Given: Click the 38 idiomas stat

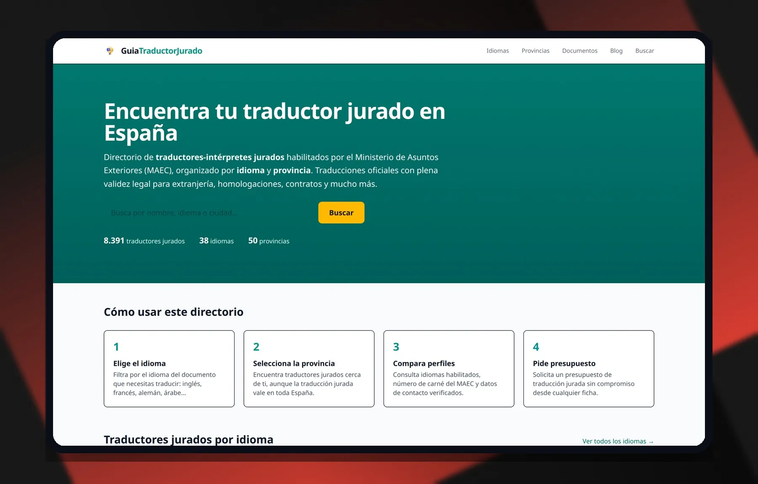Looking at the screenshot, I should (x=216, y=241).
